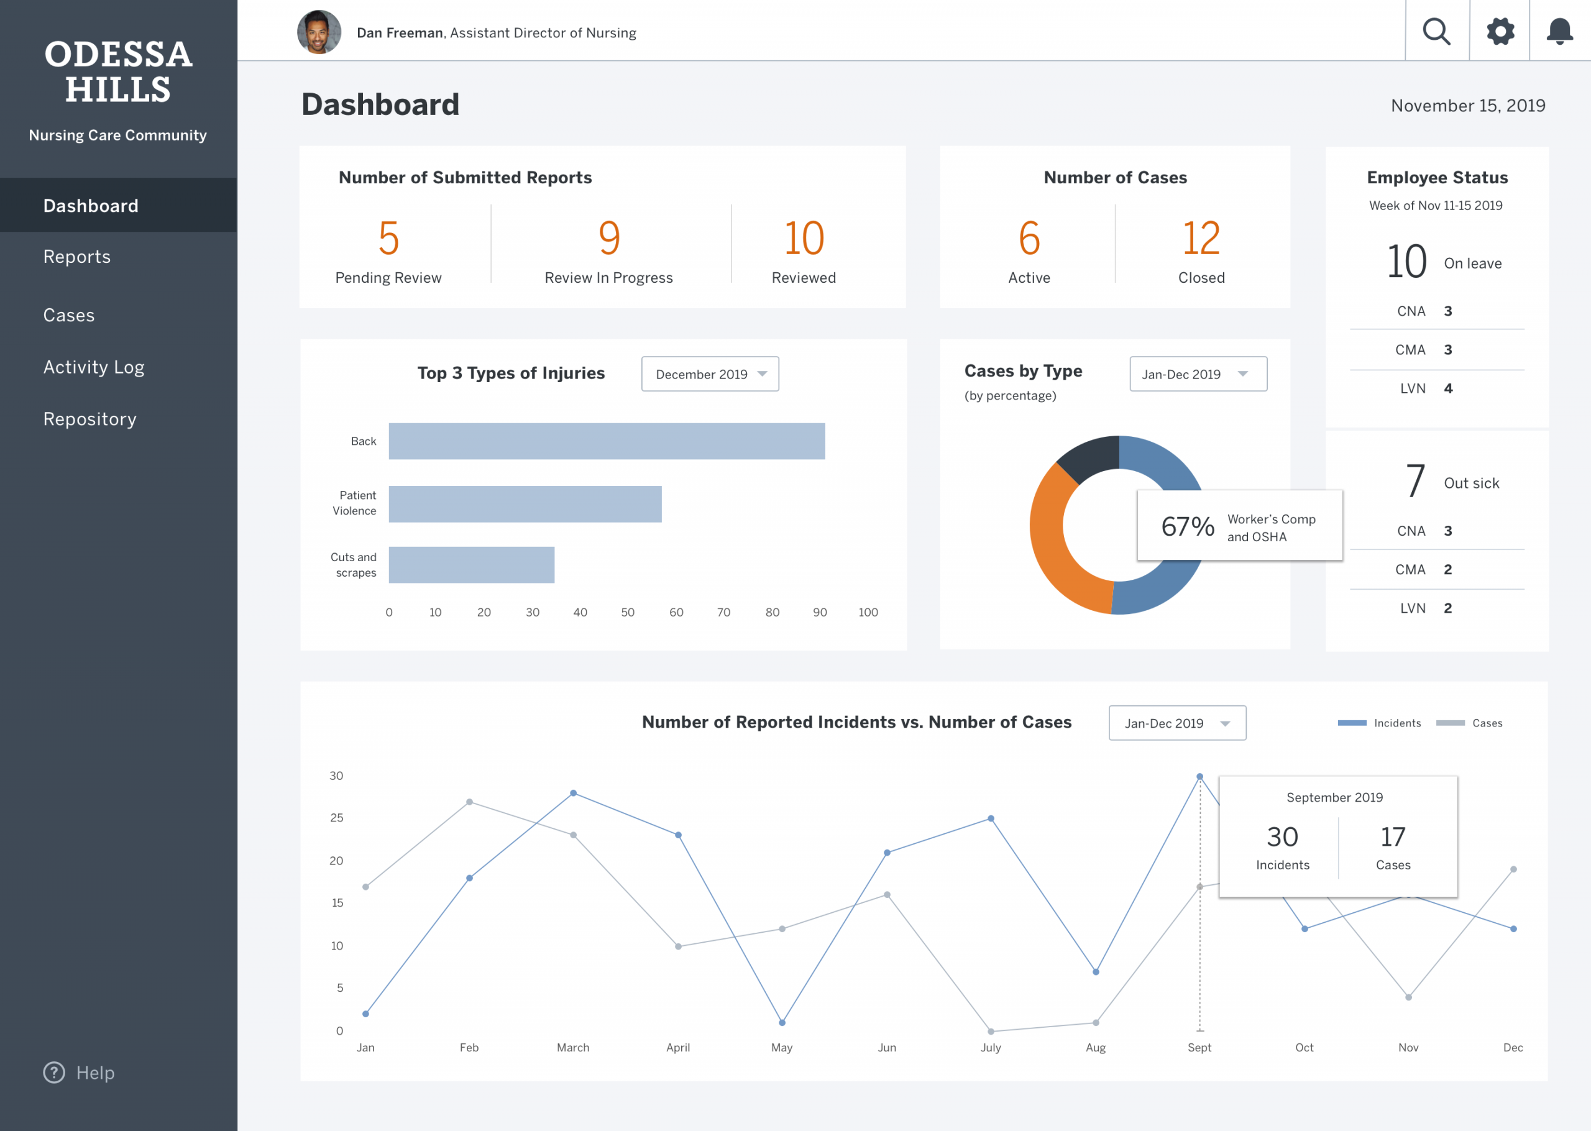Viewport: 1591px width, 1131px height.
Task: Click the 6 Active cases count
Action: point(1029,238)
